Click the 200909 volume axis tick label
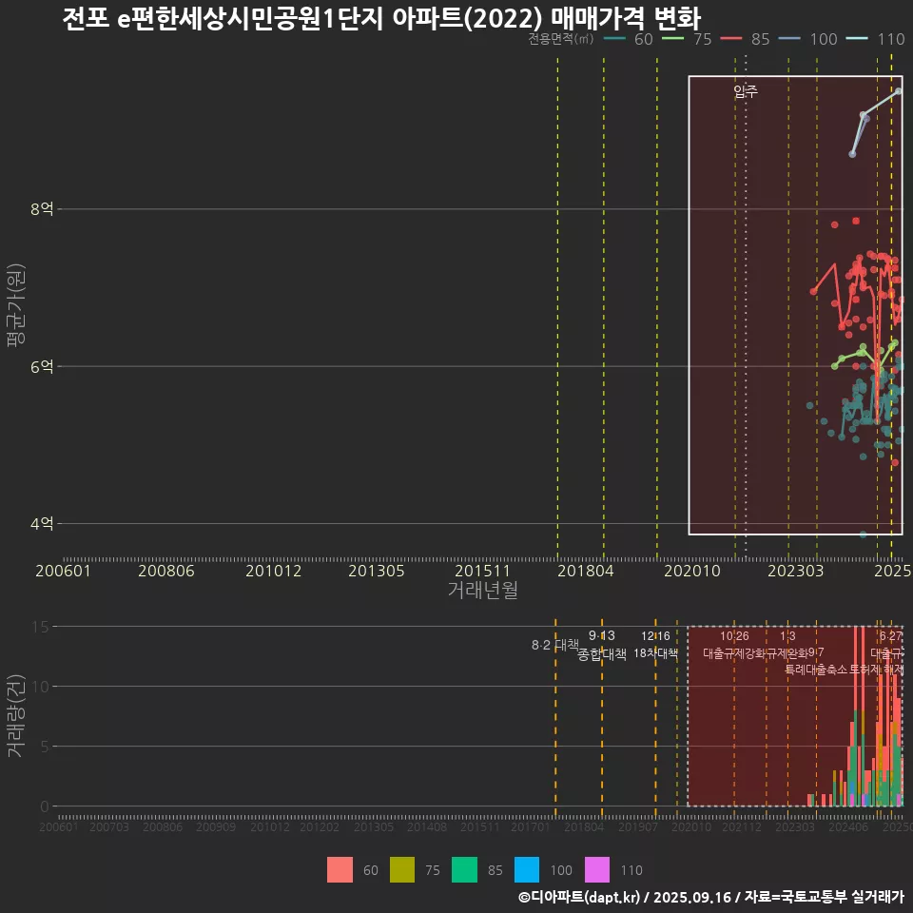 (216, 826)
